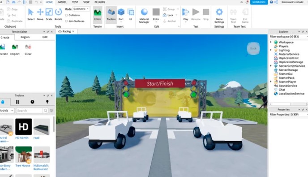
Task: Open the Toolbox Inventory grid tab
Action: (x=17, y=102)
